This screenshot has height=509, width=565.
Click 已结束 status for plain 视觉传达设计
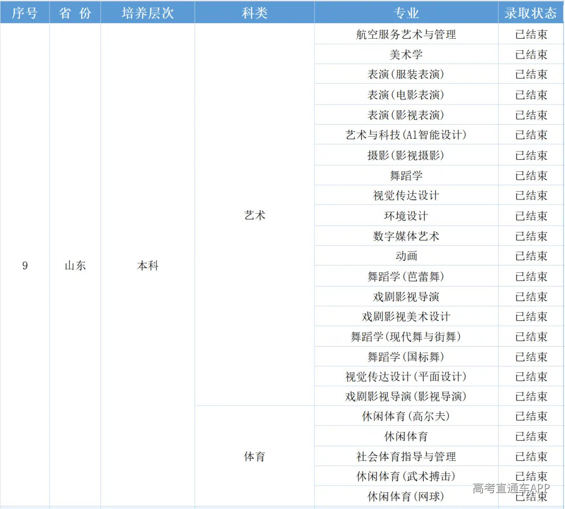tap(531, 195)
